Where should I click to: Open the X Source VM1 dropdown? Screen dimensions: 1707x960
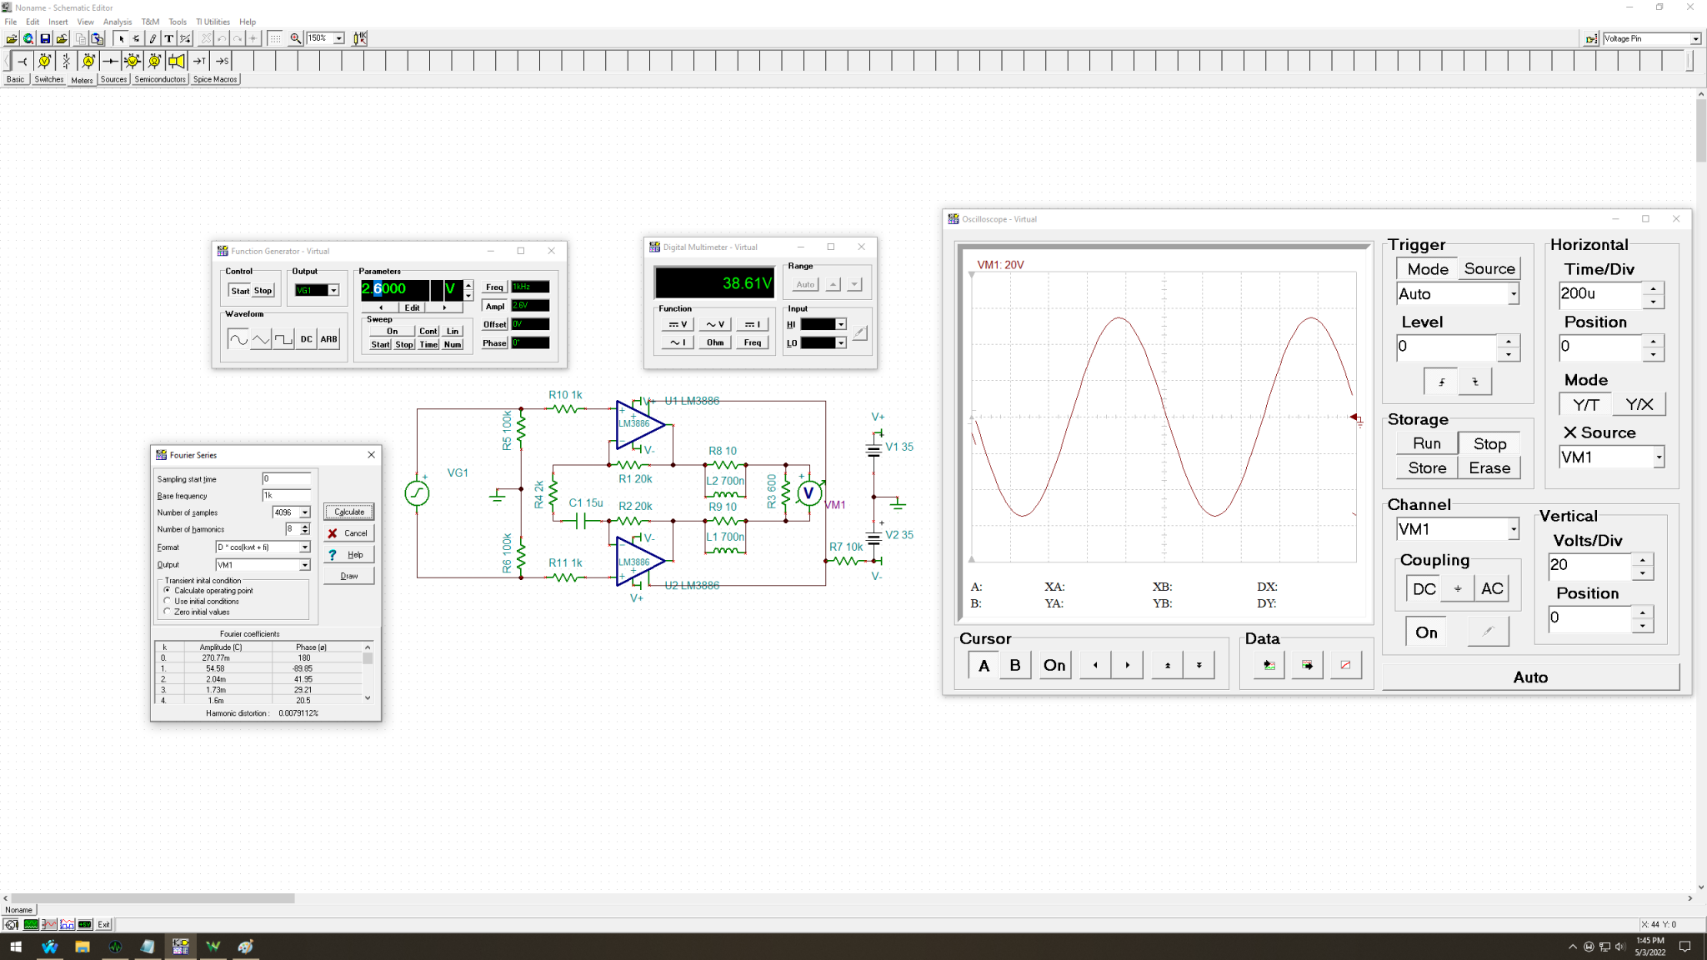tap(1659, 457)
